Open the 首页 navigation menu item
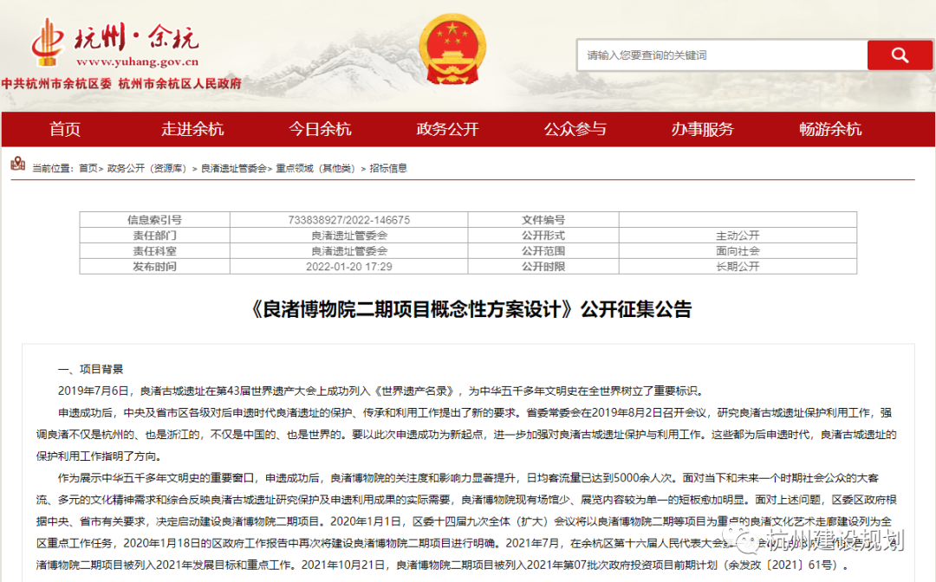This screenshot has height=582, width=936. [x=64, y=129]
